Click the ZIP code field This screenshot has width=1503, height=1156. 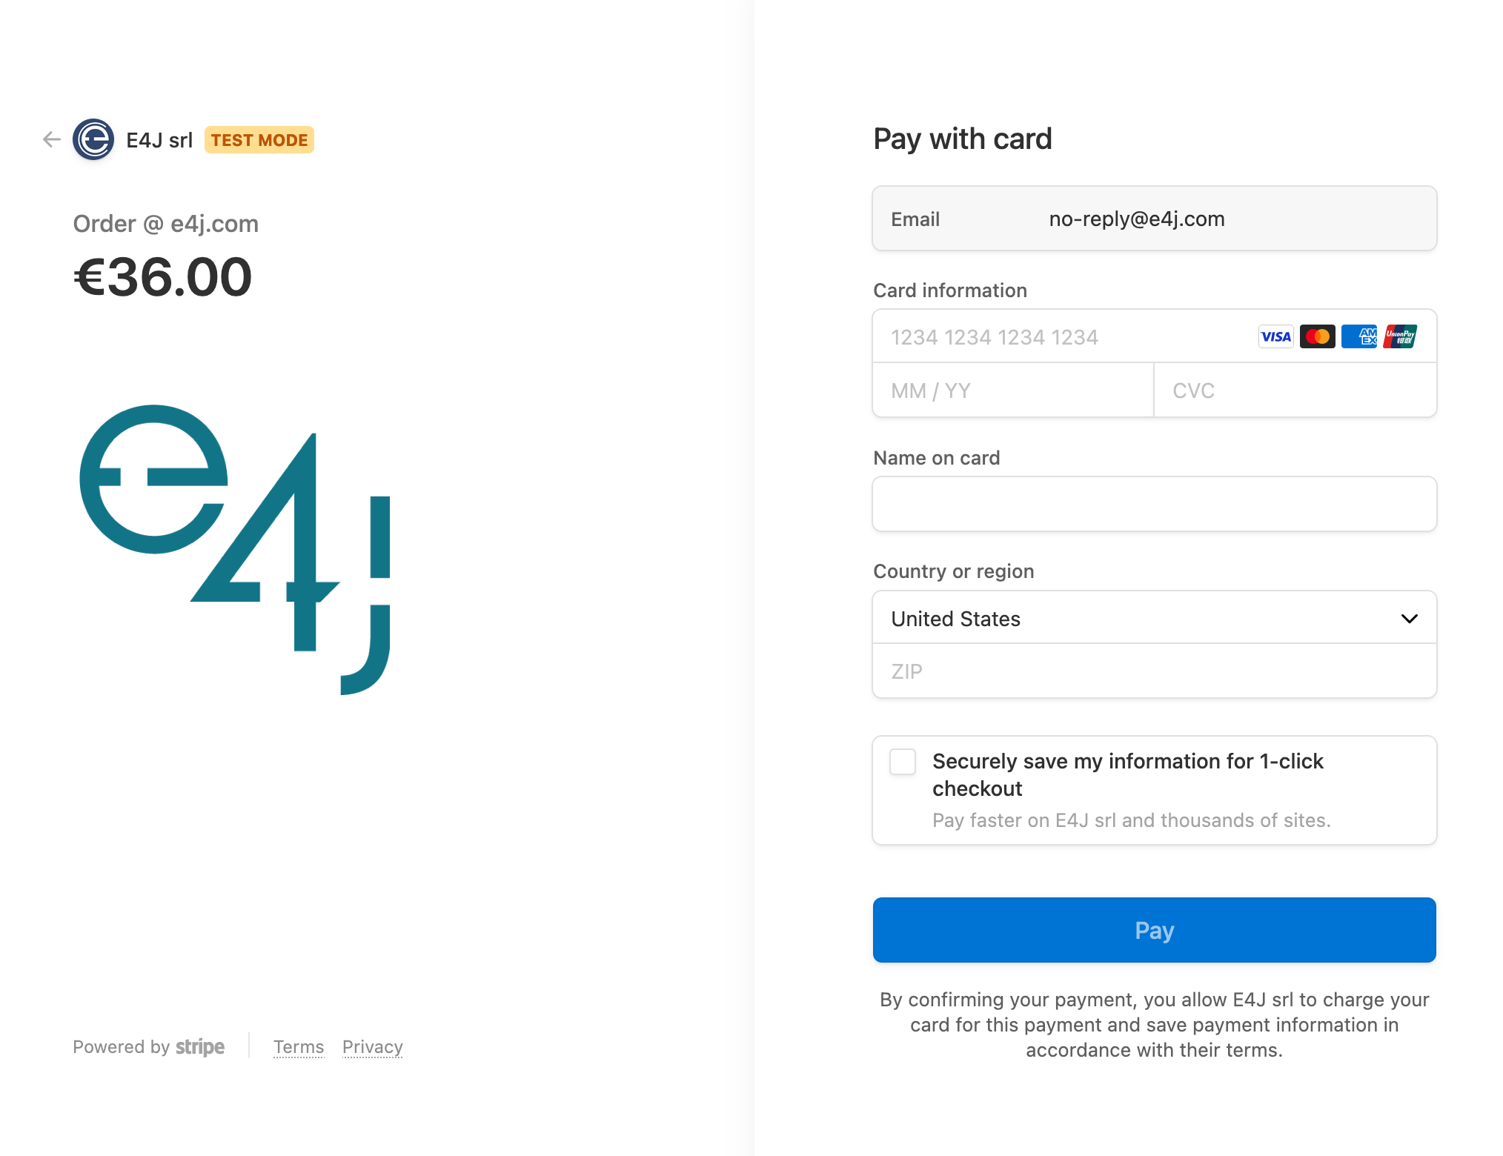click(x=1153, y=671)
